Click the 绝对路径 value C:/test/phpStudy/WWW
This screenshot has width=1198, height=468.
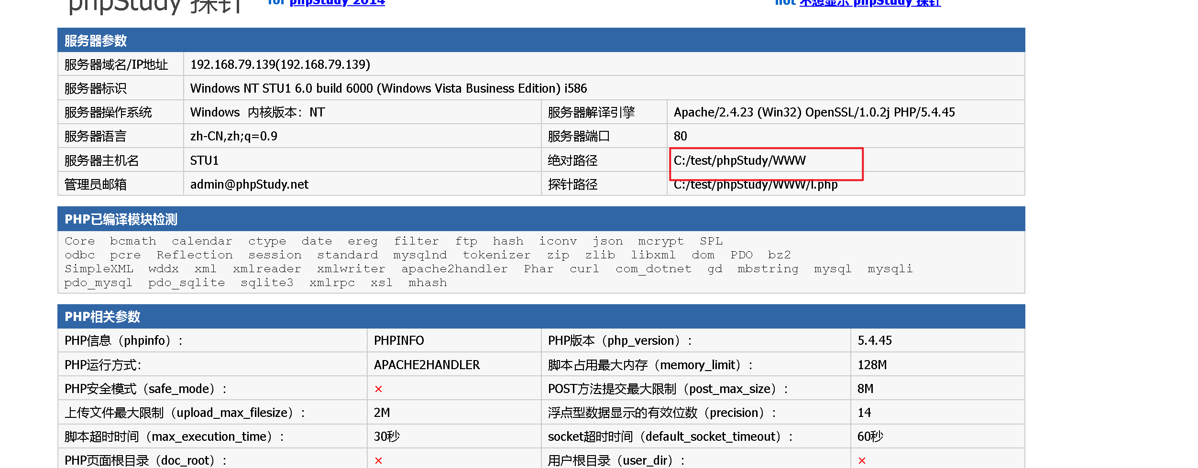(x=739, y=160)
